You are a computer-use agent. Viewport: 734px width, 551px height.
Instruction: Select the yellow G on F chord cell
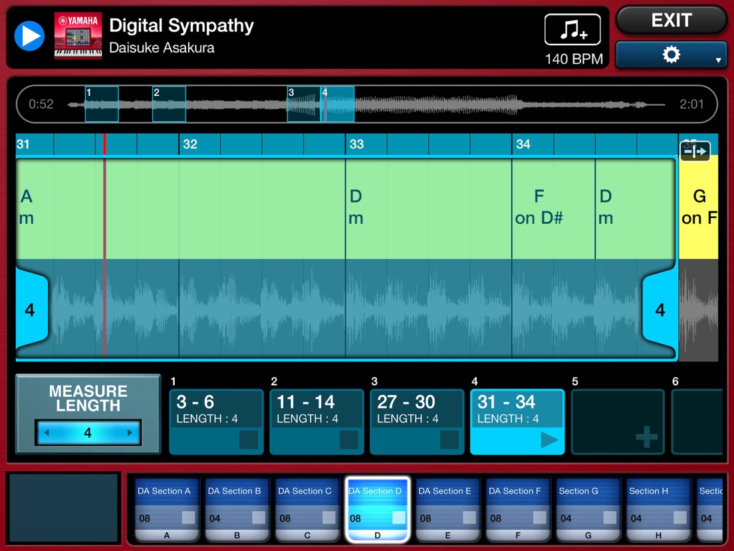click(699, 206)
